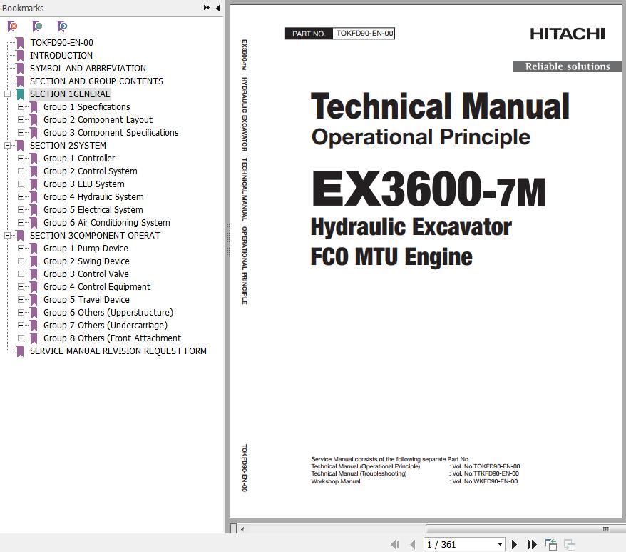Click the bookmark icon beside SERVICE MANUAL REVISION REQUEST FORM

20,351
